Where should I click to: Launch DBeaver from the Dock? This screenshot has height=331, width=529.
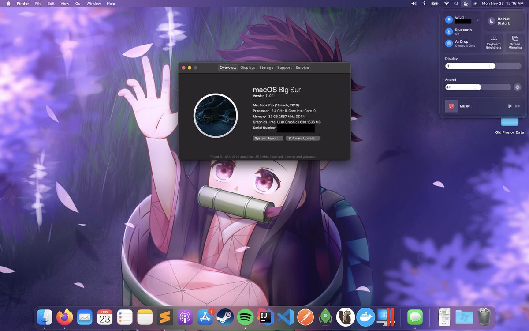(346, 317)
